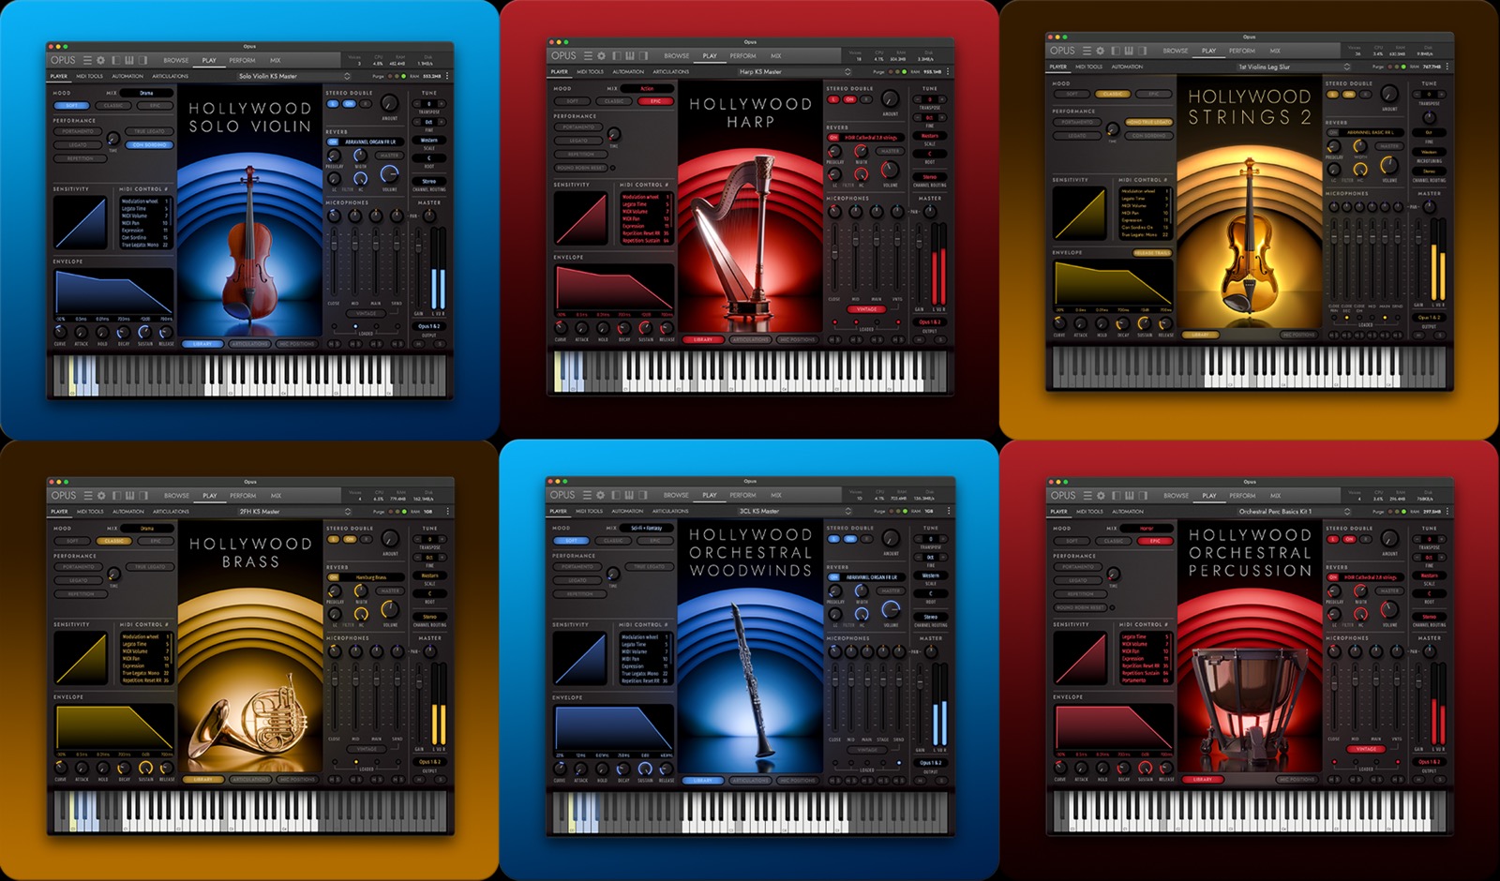Viewport: 1500px width, 881px height.
Task: Open settings gear in Solo Violin window
Action: 100,60
